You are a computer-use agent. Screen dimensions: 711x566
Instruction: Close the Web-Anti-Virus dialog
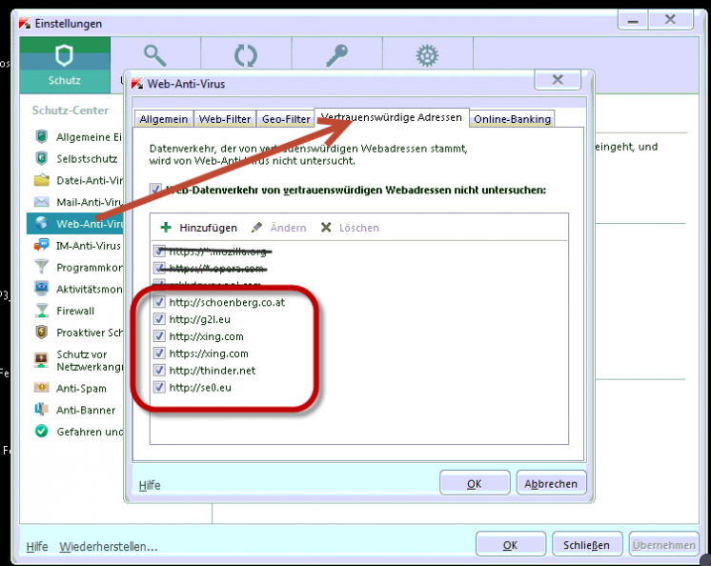point(558,80)
